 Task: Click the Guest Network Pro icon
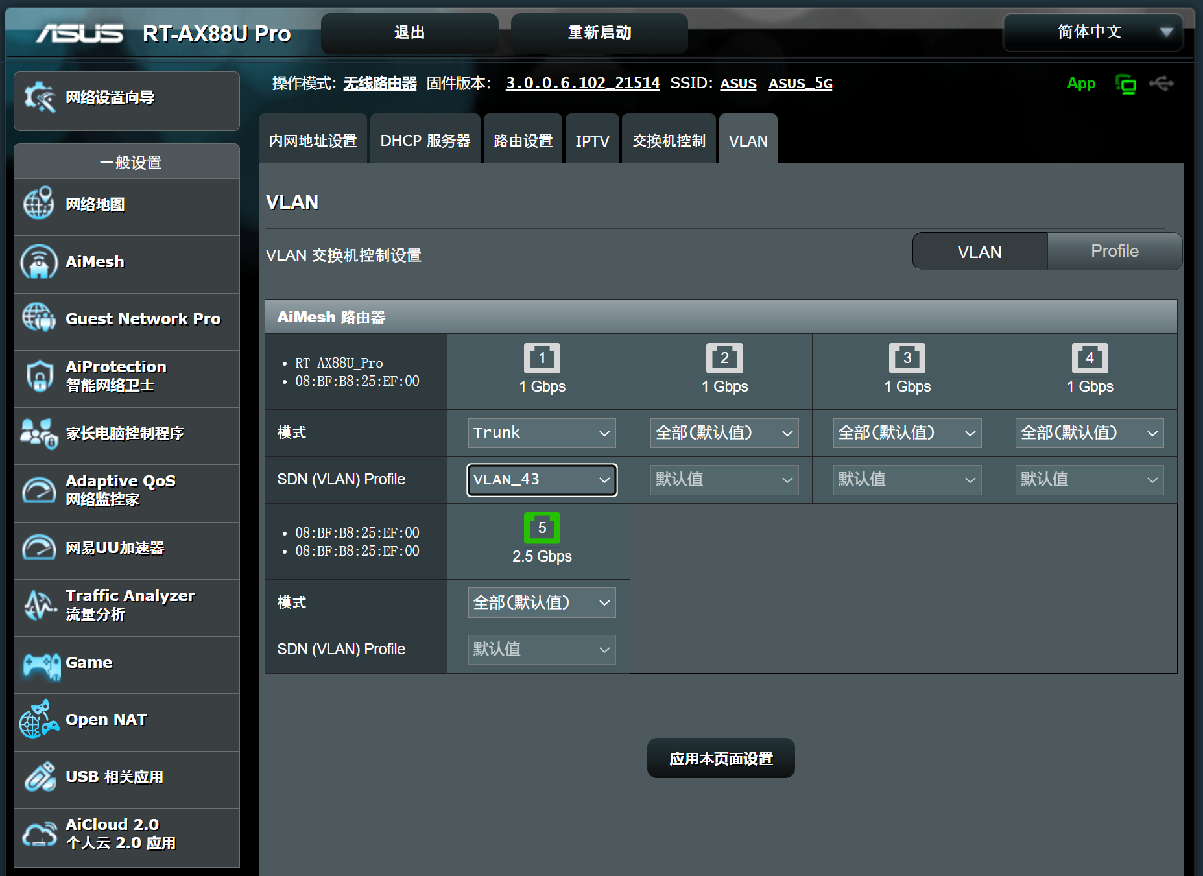click(x=39, y=318)
